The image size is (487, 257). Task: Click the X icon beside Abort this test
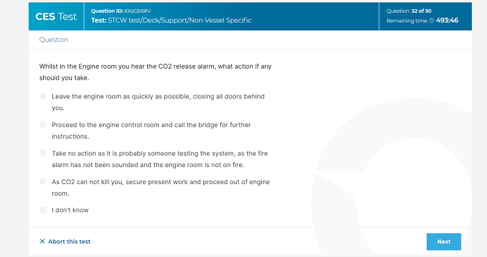click(42, 241)
